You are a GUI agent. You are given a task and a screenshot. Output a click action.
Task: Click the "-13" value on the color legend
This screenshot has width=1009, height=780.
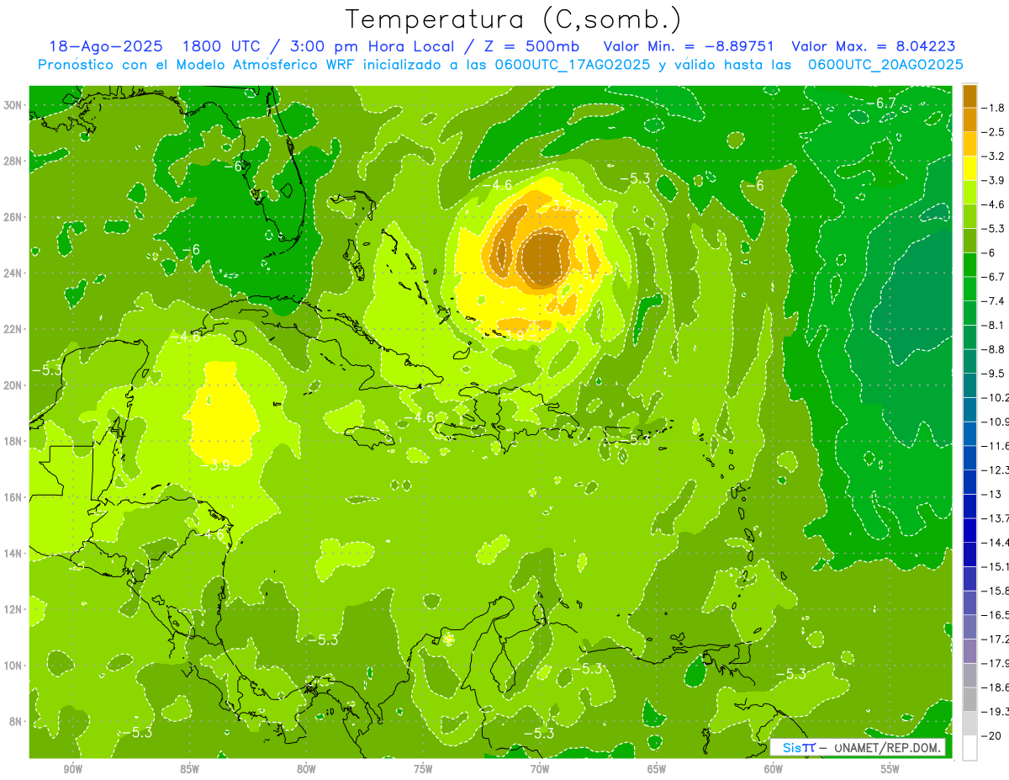(x=992, y=494)
